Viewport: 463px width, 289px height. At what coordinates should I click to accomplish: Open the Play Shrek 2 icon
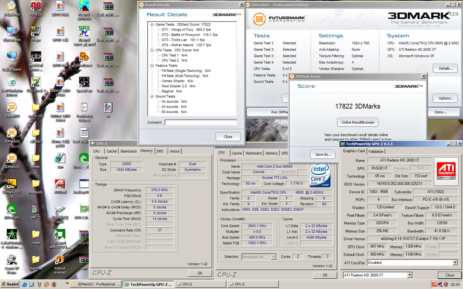[x=36, y=85]
